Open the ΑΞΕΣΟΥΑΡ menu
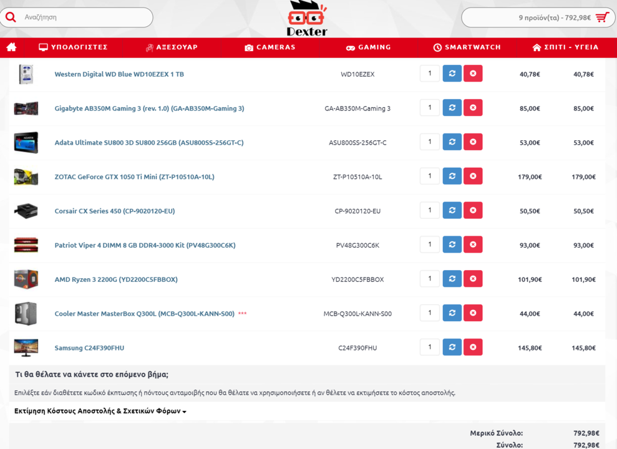The height and width of the screenshot is (449, 617). [172, 47]
